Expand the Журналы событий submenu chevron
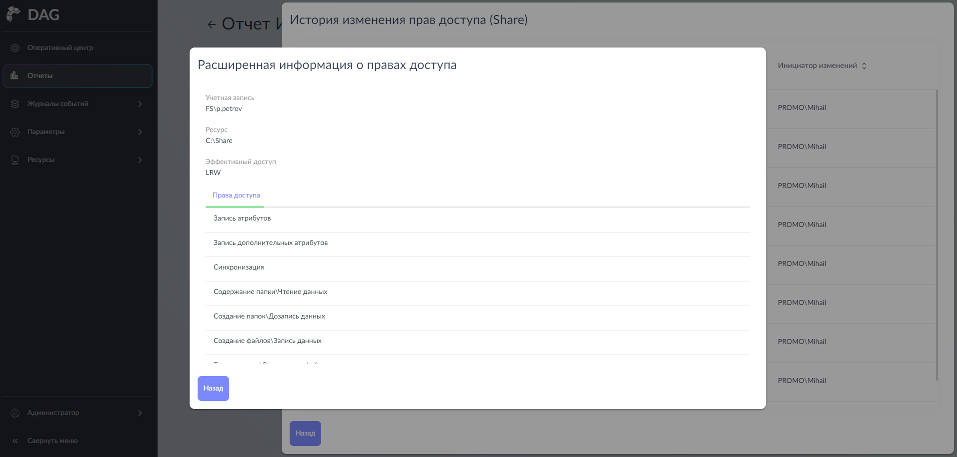Viewport: 957px width, 457px height. click(x=140, y=104)
